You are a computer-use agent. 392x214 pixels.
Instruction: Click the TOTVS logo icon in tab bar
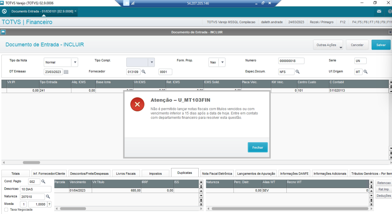(4, 11)
